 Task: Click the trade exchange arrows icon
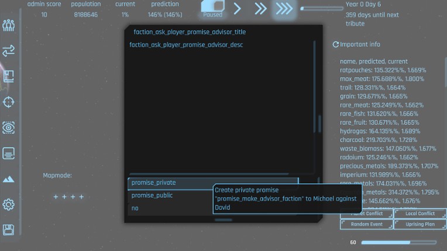click(9, 51)
